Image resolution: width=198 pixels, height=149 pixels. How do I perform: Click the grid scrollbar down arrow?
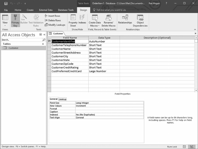[x=196, y=90]
